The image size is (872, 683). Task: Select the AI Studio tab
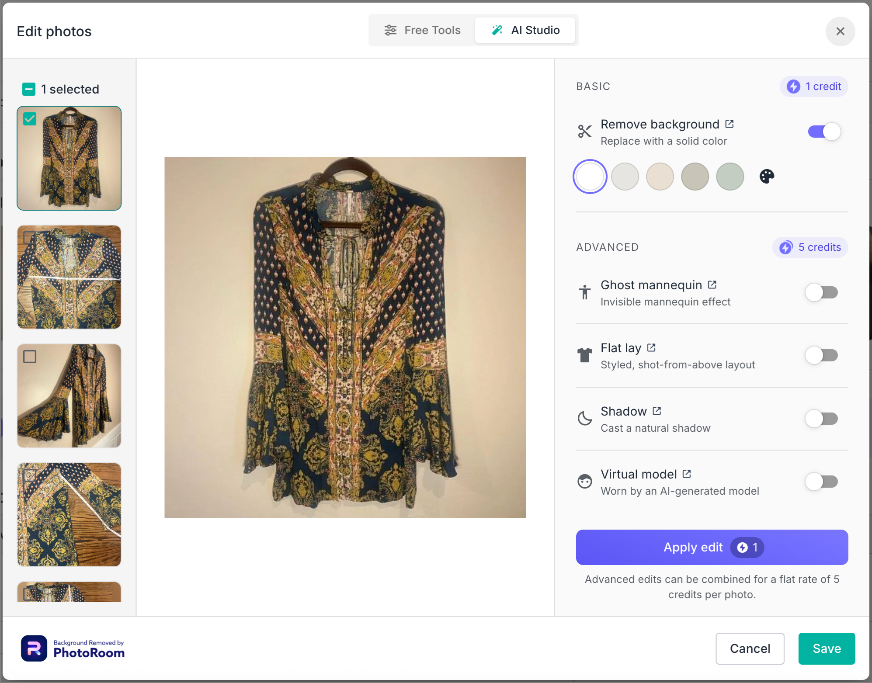click(x=525, y=30)
